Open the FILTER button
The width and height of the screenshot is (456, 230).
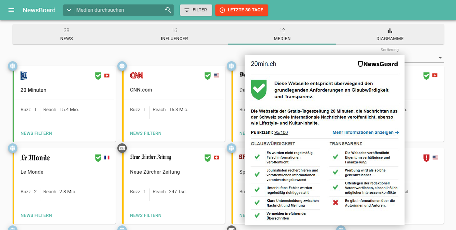point(196,10)
